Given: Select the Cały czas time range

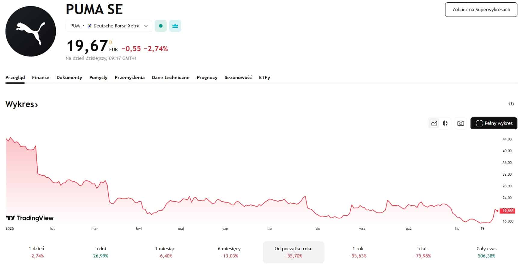Looking at the screenshot, I should click(486, 252).
